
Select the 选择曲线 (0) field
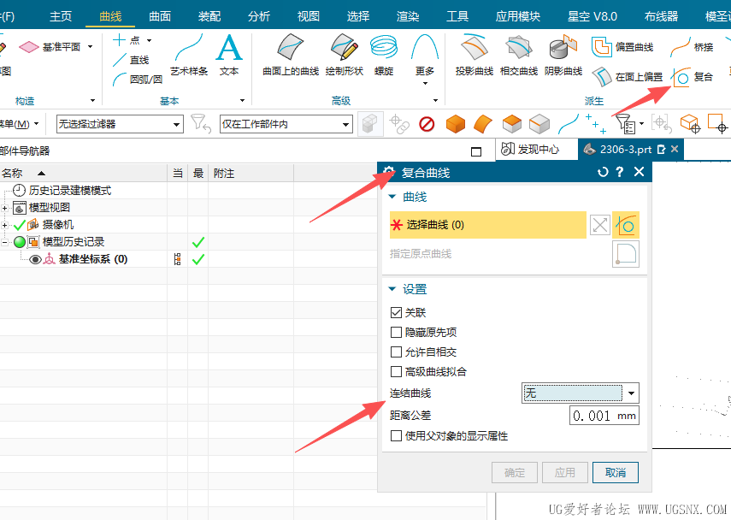coord(487,225)
